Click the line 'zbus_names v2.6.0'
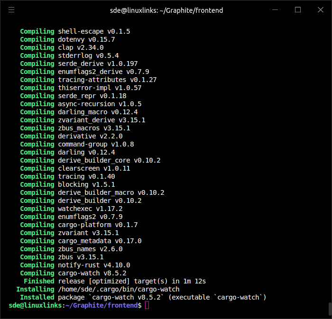 tap(90, 249)
